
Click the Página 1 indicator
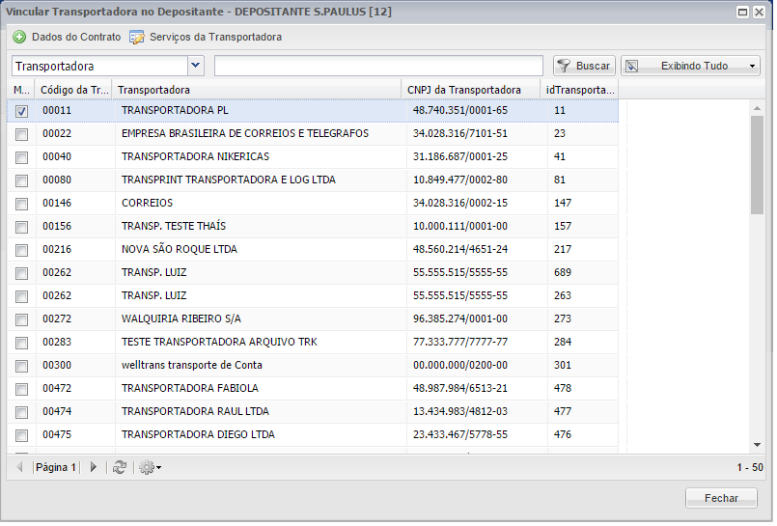pyautogui.click(x=56, y=467)
